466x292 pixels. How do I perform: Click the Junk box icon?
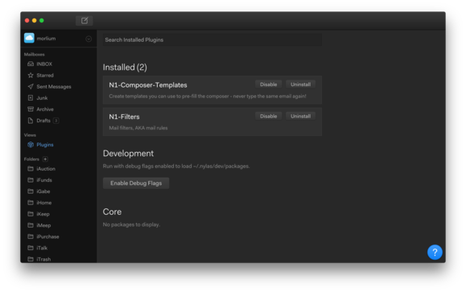tap(31, 97)
